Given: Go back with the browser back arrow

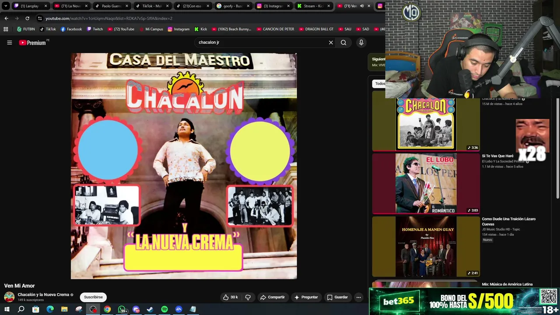Looking at the screenshot, I should [6, 18].
